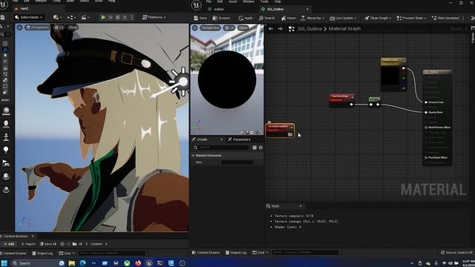The height and width of the screenshot is (267, 475).
Task: Switch to the GG_Outline editor tab
Action: [x=275, y=10]
